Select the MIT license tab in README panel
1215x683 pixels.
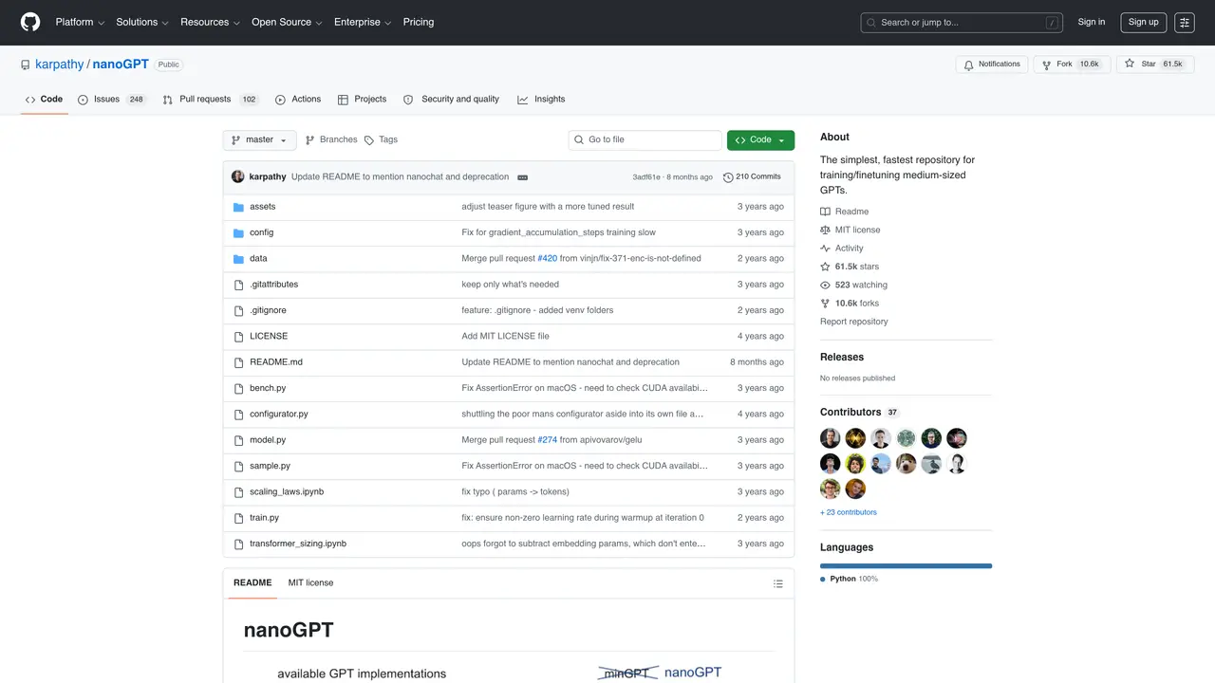point(310,583)
